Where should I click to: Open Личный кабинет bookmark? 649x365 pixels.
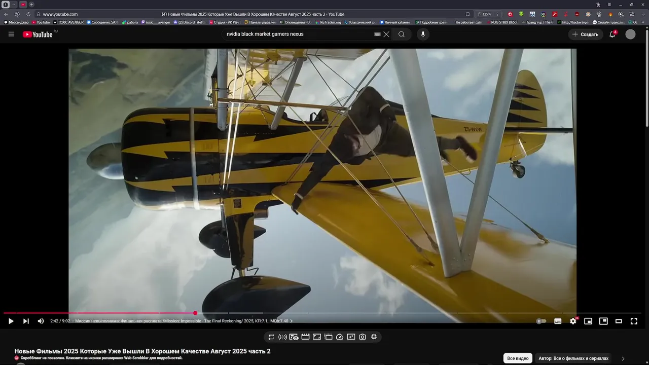395,22
